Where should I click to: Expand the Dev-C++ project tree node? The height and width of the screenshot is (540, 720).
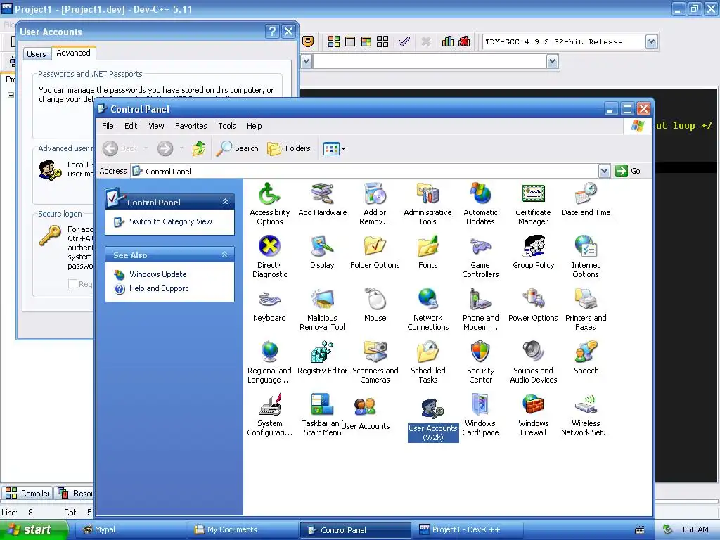click(x=11, y=95)
